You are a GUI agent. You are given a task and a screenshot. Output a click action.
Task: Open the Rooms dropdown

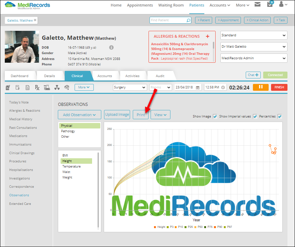point(161,87)
